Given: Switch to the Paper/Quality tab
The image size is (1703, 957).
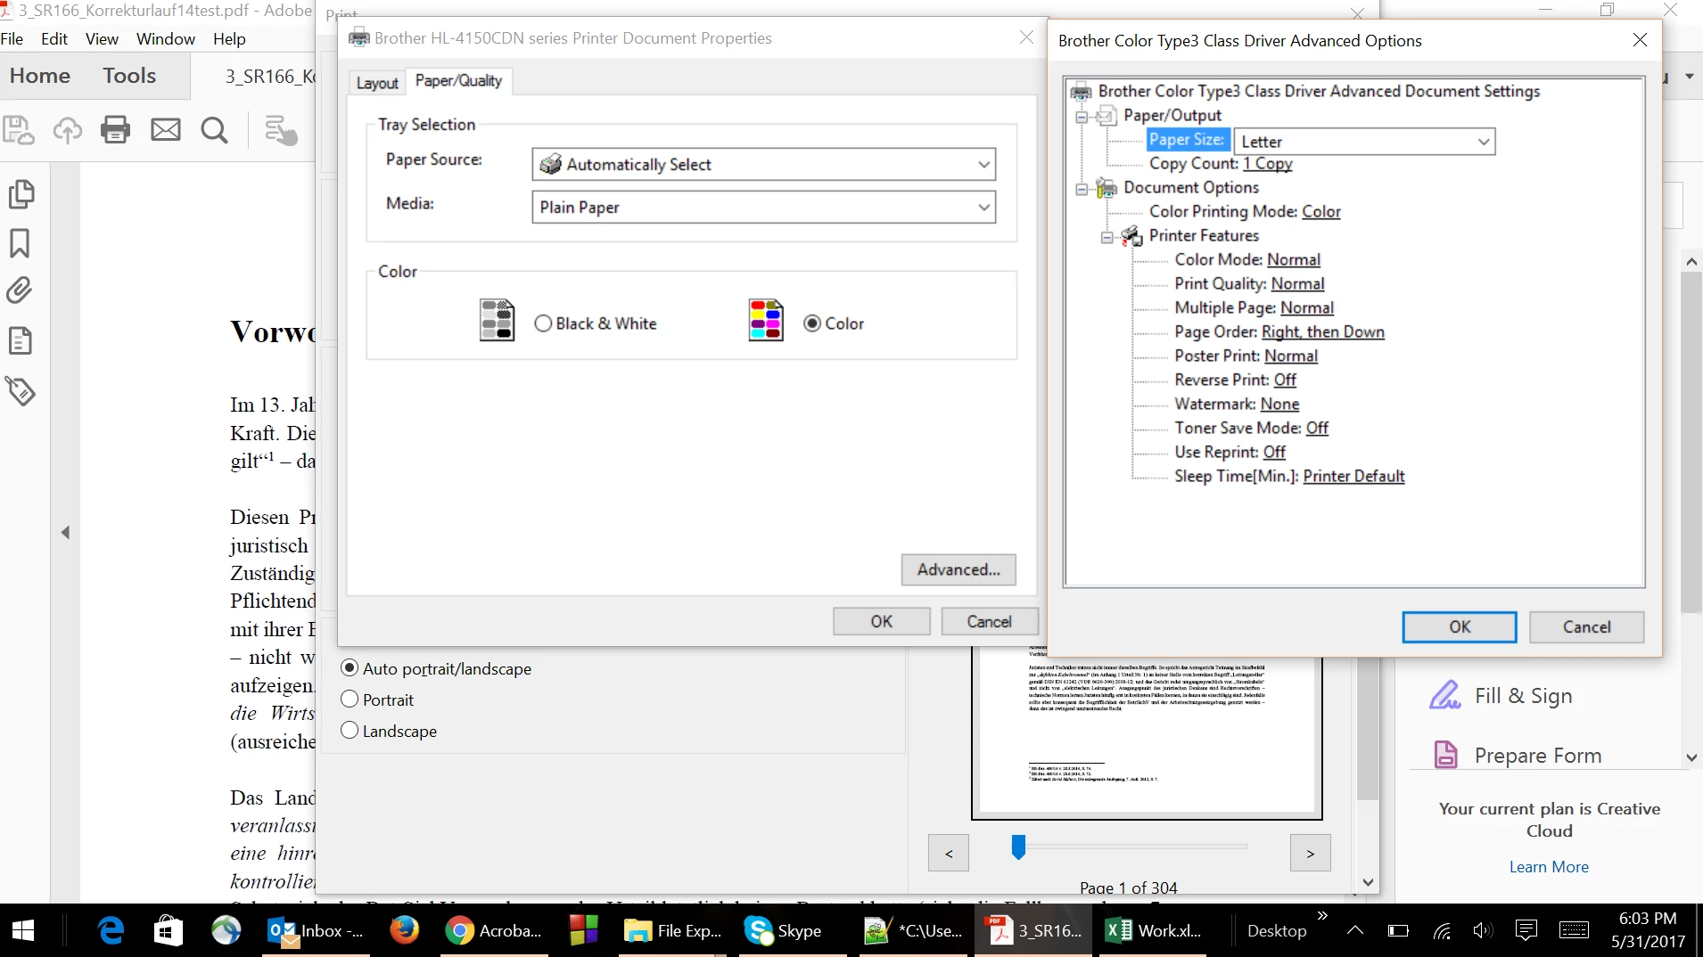Looking at the screenshot, I should tap(458, 81).
